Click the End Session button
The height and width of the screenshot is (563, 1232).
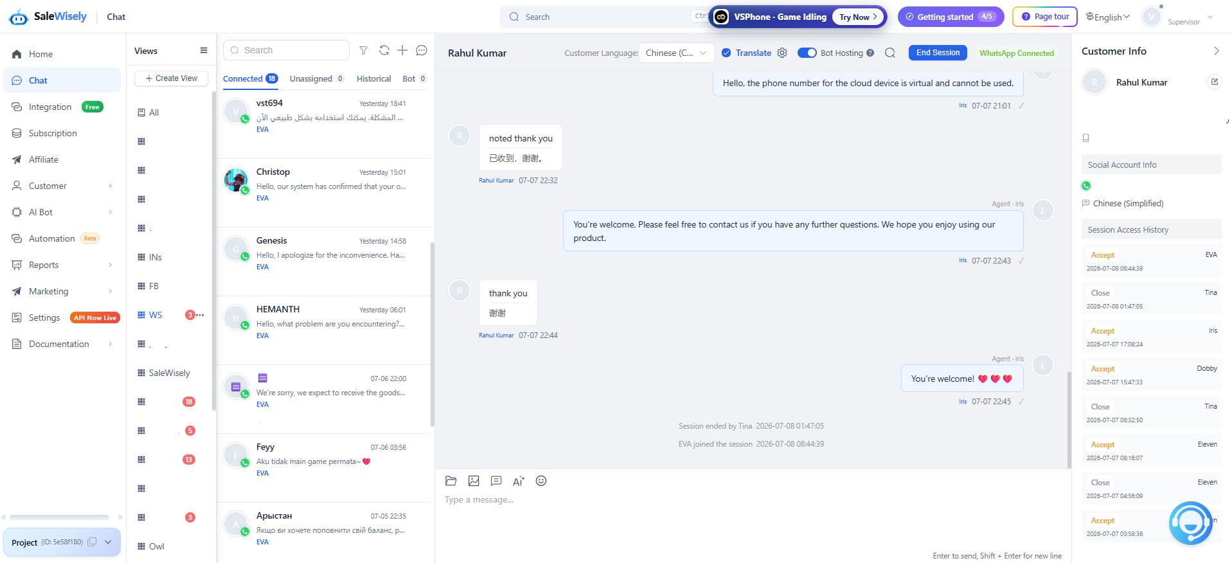pos(938,53)
